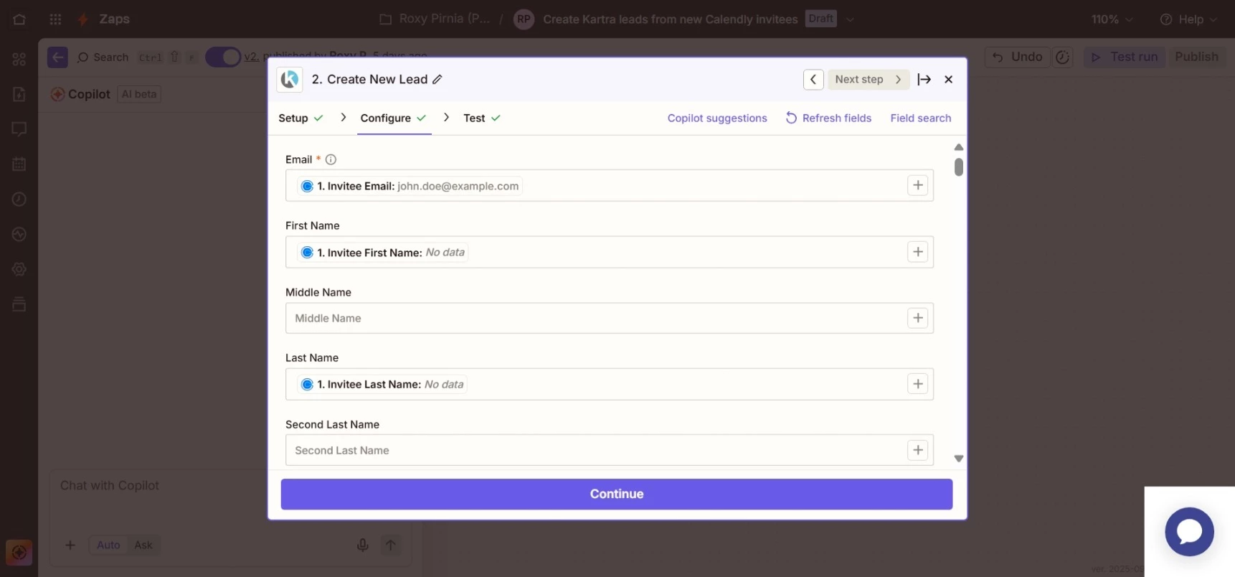Screen dimensions: 1235x577
Task: Click the form scrollbar up arrow
Action: (959, 147)
